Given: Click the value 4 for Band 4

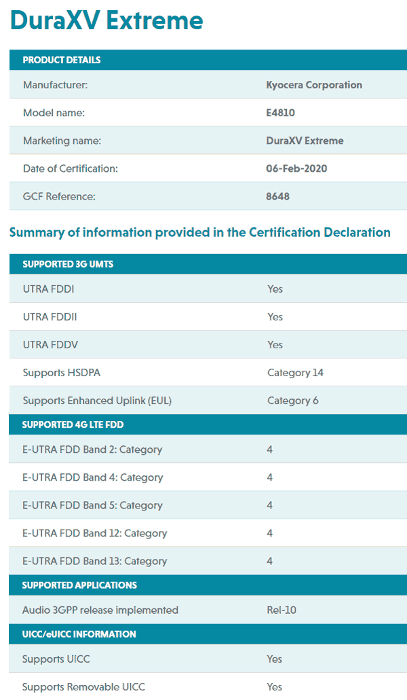Looking at the screenshot, I should (x=270, y=477).
